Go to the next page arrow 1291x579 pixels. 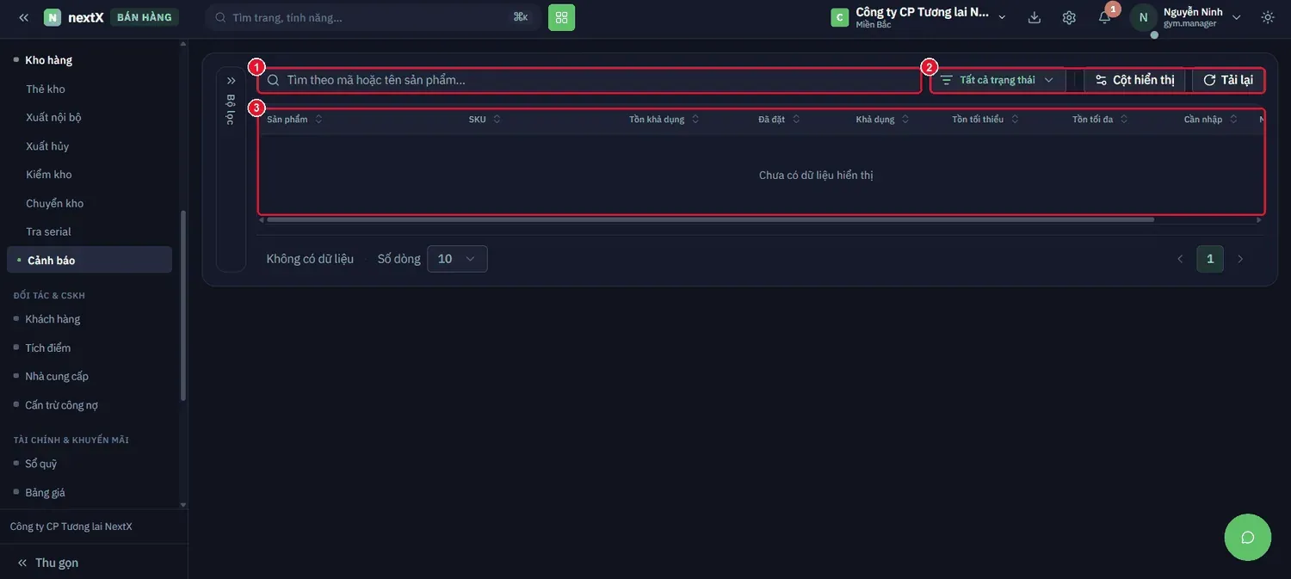pyautogui.click(x=1240, y=259)
